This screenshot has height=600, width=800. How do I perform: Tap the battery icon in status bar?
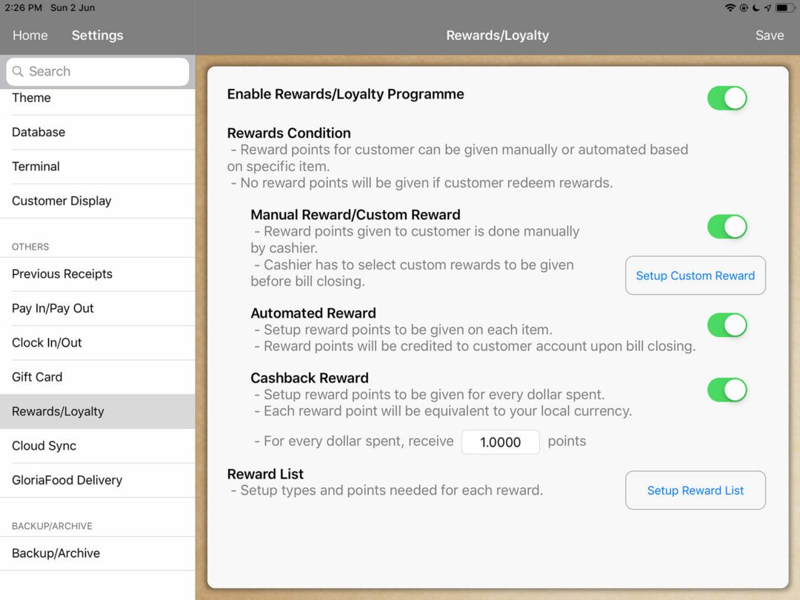point(784,7)
